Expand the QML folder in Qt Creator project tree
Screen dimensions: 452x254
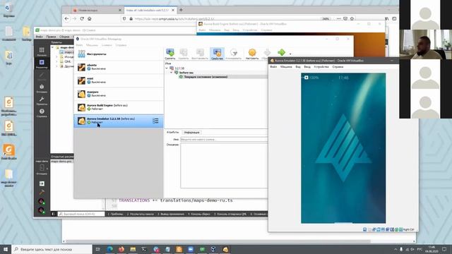(56, 61)
